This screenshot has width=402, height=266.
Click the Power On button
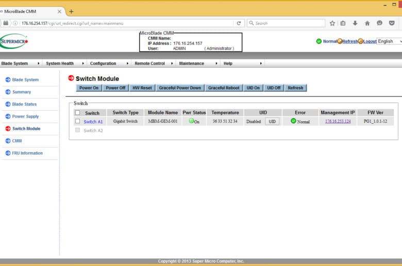pyautogui.click(x=89, y=88)
